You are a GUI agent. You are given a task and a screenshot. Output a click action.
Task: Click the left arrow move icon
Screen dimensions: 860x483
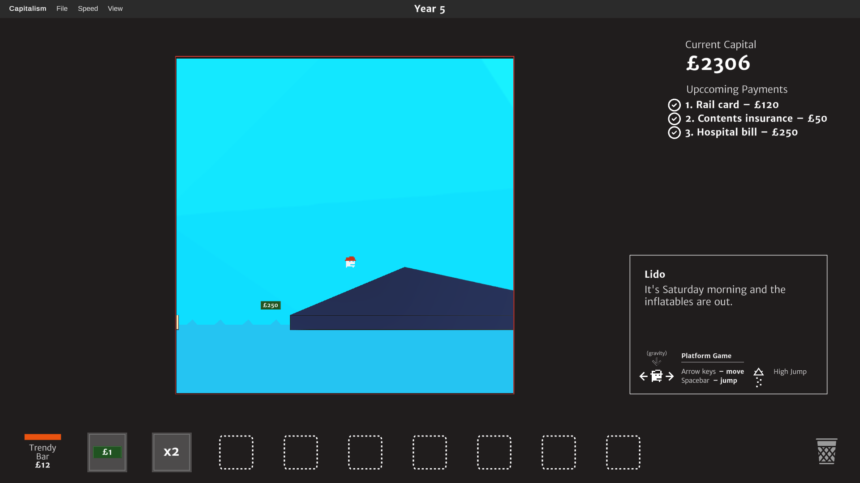[x=644, y=376]
